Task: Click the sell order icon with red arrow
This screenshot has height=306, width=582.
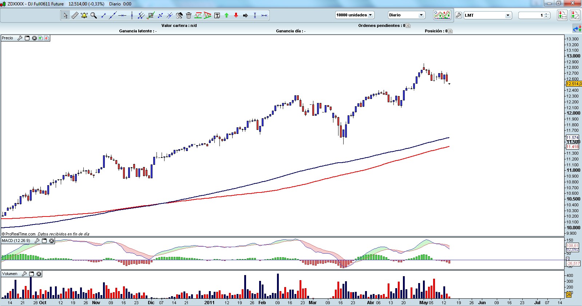Action: [x=575, y=15]
